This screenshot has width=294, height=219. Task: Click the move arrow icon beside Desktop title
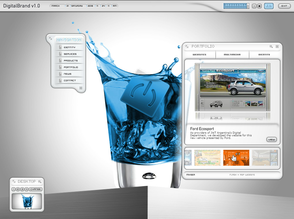coord(14,181)
